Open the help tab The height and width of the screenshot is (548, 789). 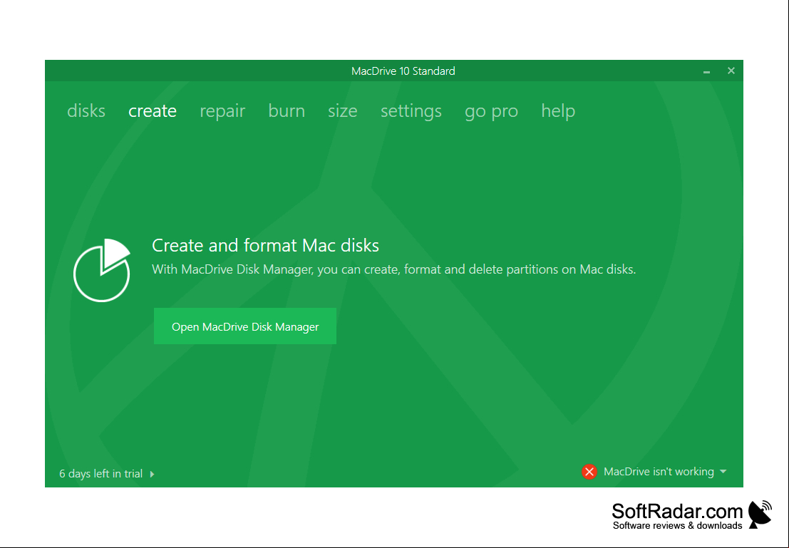click(x=558, y=111)
